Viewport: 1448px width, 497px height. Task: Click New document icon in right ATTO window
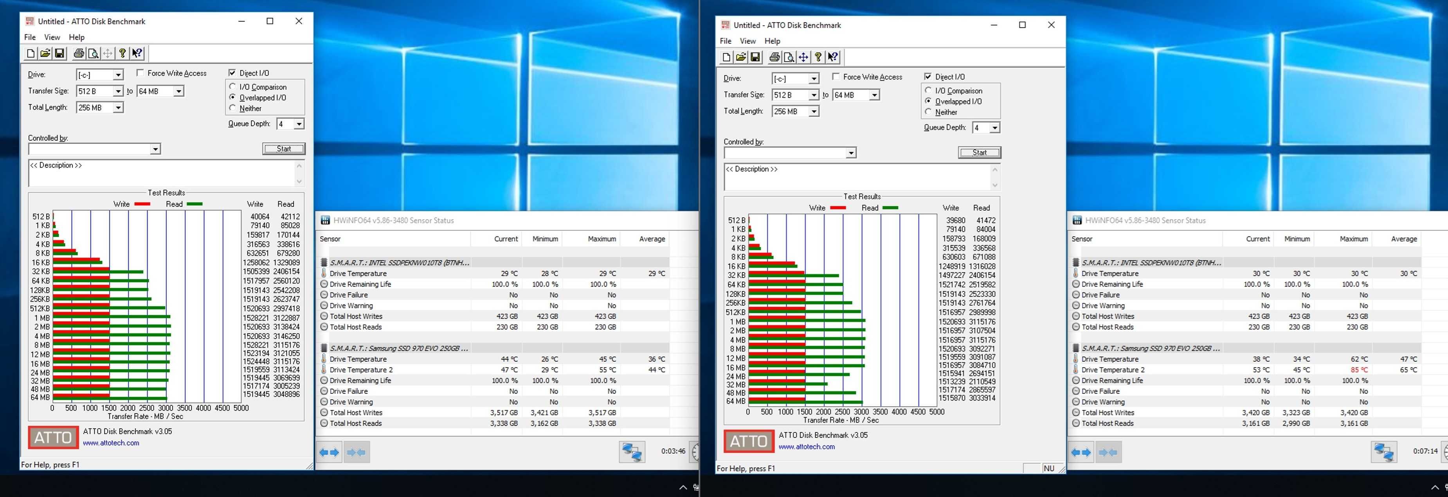pyautogui.click(x=726, y=57)
